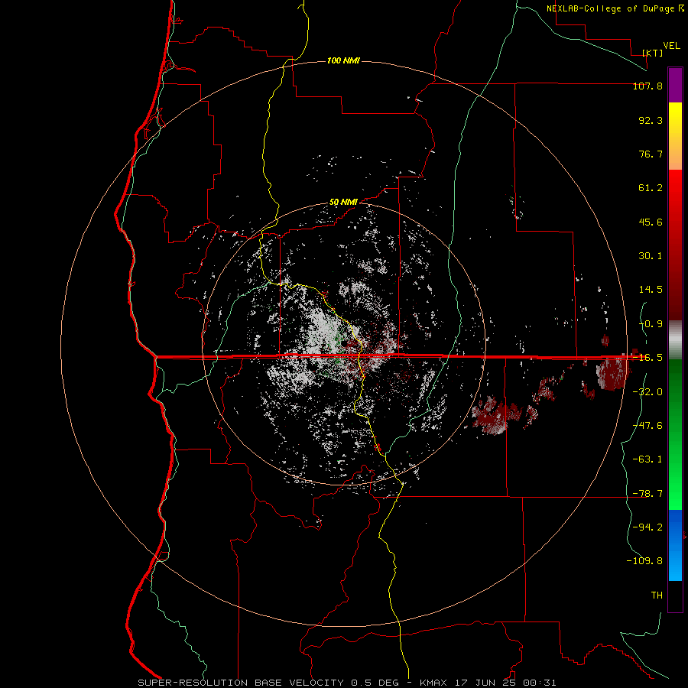Image resolution: width=688 pixels, height=688 pixels.
Task: Click the -32.0 velocity scale value
Action: 647,392
